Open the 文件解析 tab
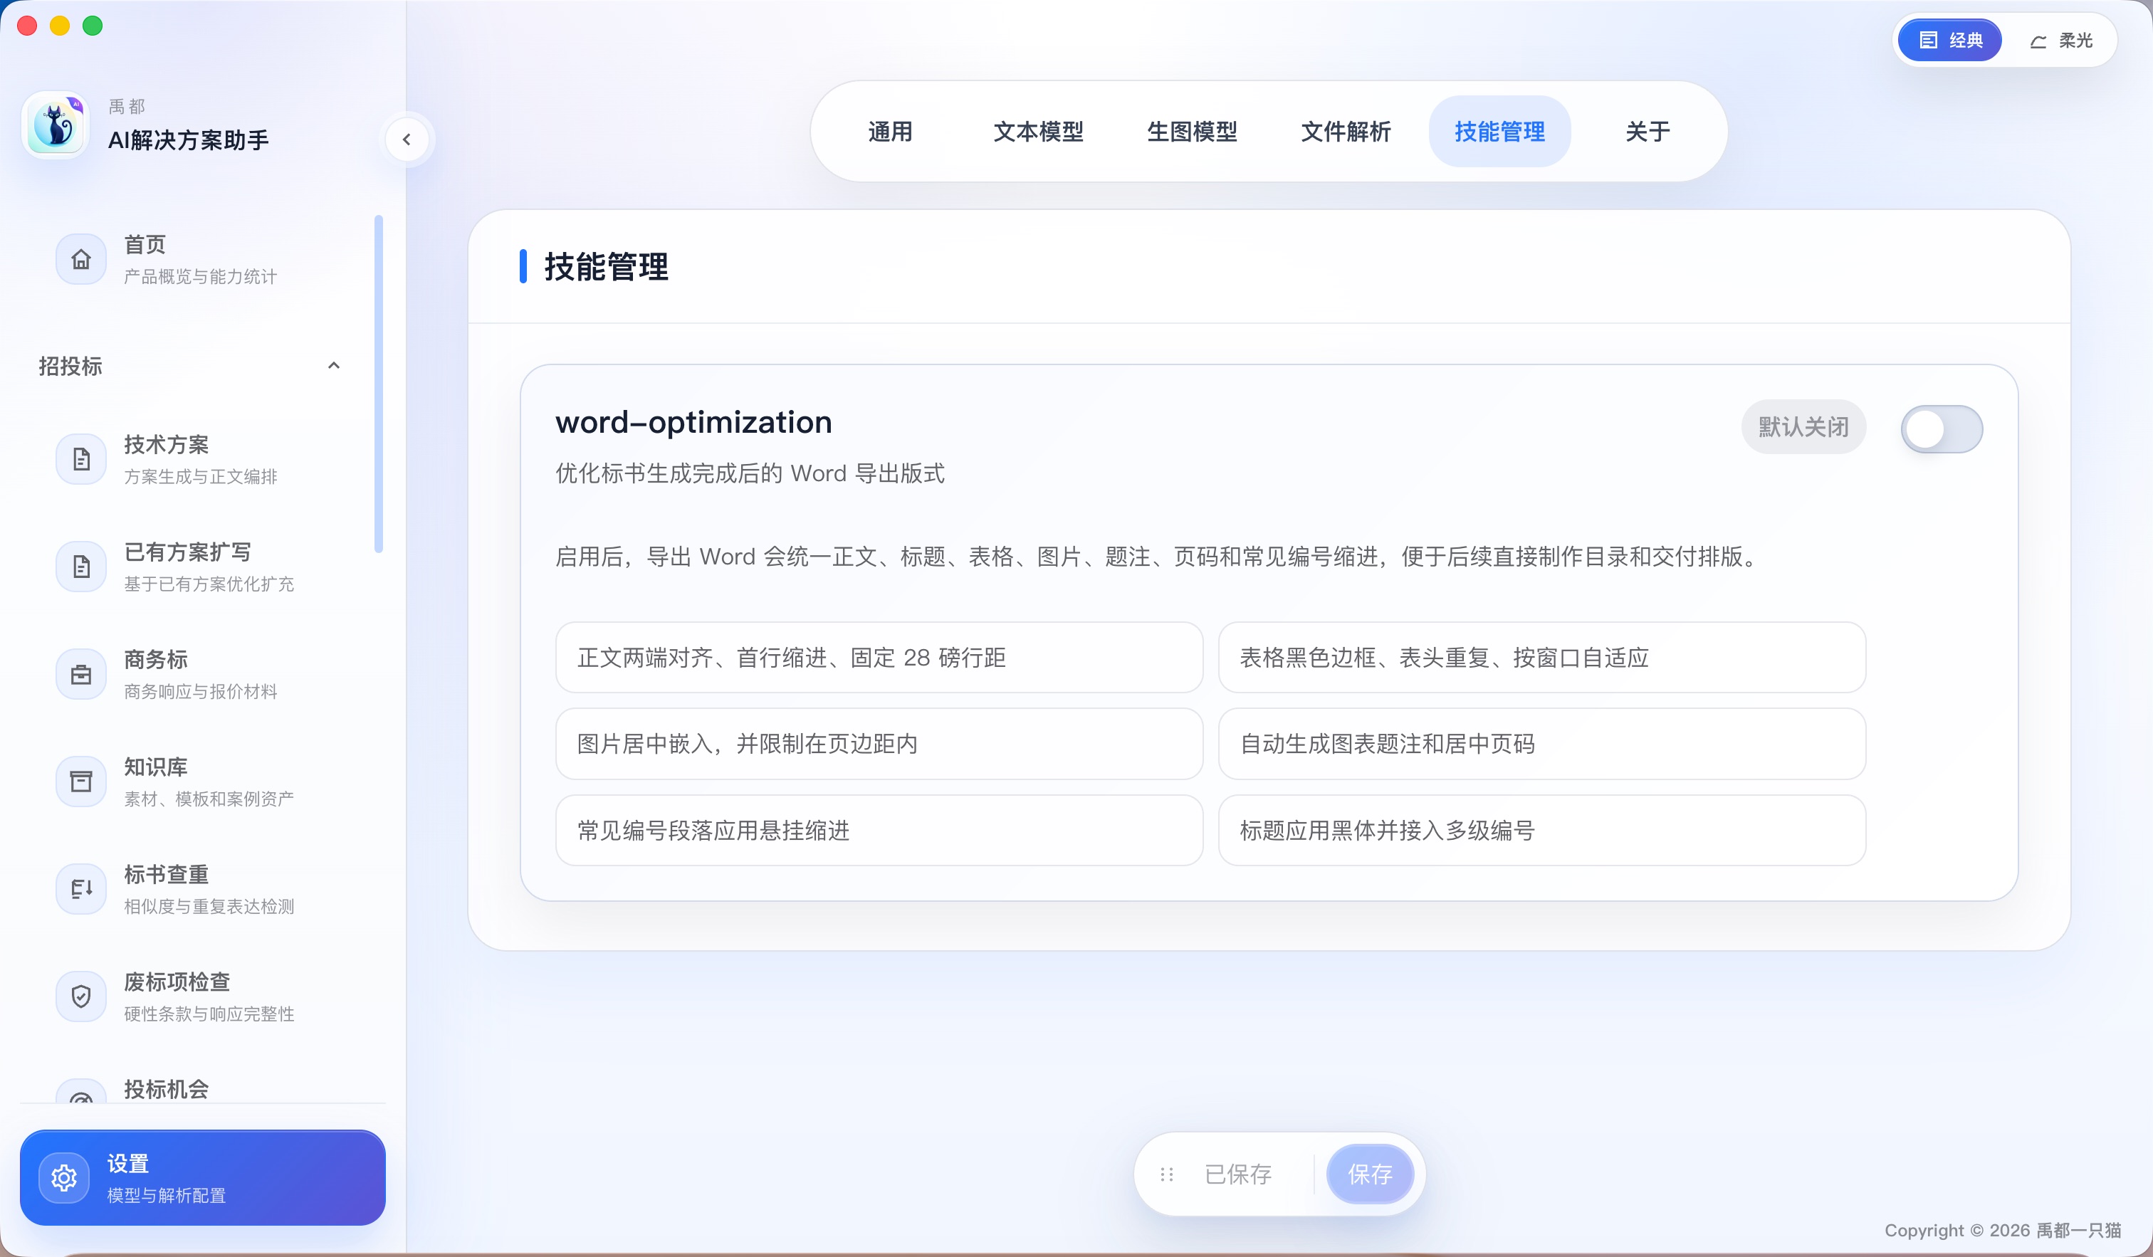Viewport: 2153px width, 1257px height. [x=1346, y=132]
